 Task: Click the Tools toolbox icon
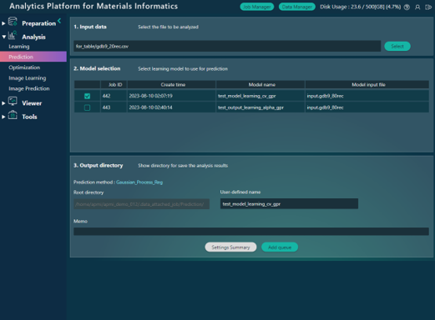coord(13,115)
